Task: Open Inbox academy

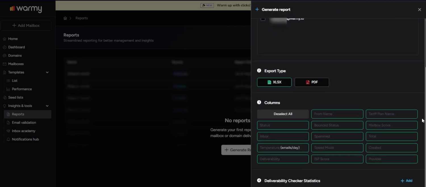Action: pyautogui.click(x=24, y=131)
